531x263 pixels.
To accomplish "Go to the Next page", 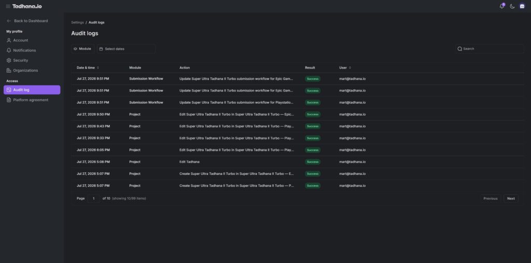I will (x=511, y=199).
